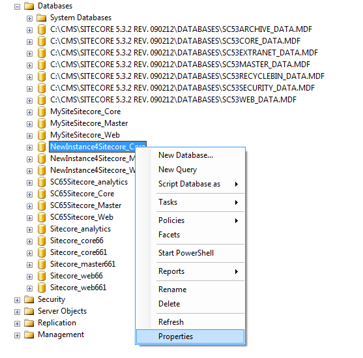Click database icon for Sitecore_analytics
The height and width of the screenshot is (358, 363).
click(42, 229)
